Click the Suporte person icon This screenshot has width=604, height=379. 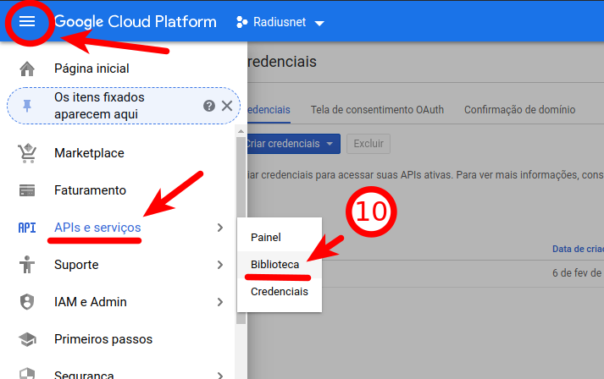[x=27, y=265]
